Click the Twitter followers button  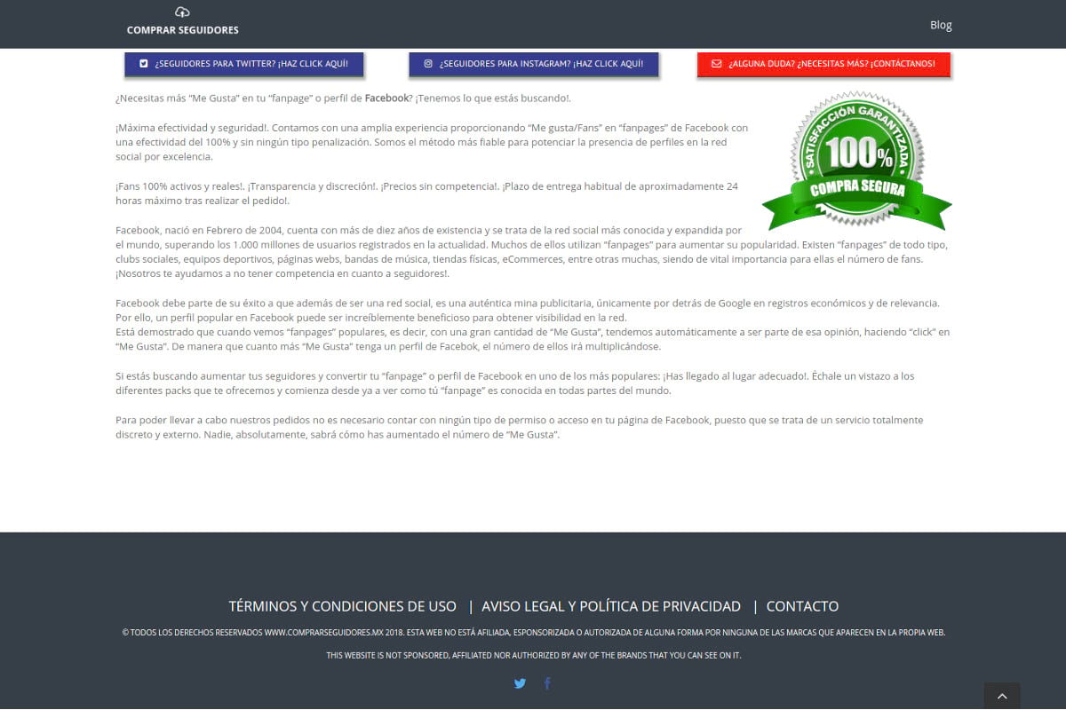tap(244, 64)
